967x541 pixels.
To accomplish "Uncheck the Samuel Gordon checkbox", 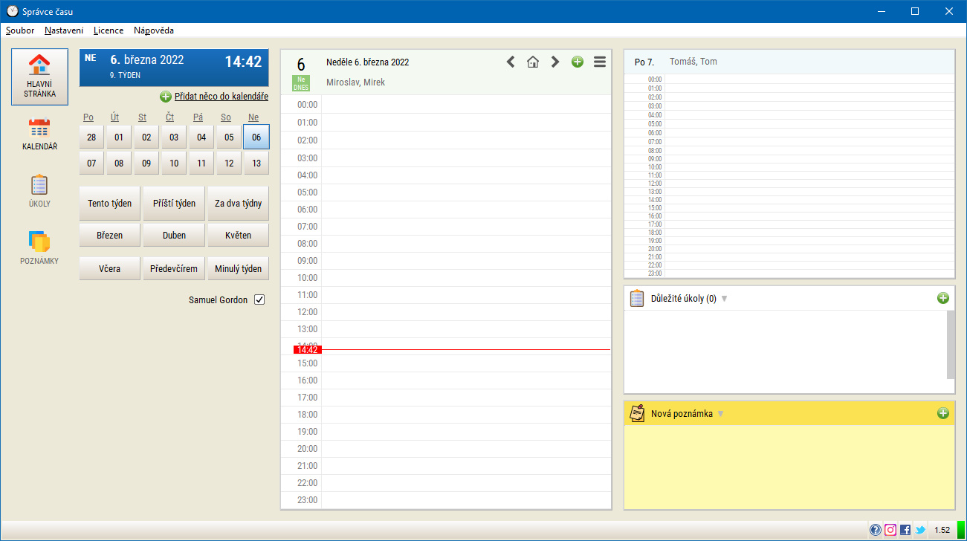I will (259, 299).
